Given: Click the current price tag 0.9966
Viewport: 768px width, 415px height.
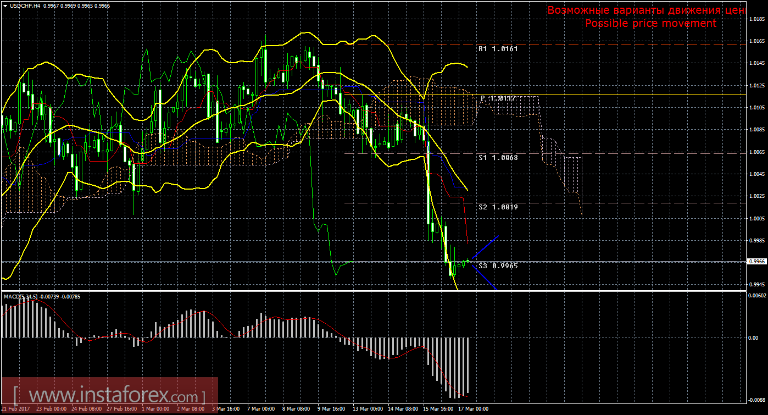Looking at the screenshot, I should point(756,262).
